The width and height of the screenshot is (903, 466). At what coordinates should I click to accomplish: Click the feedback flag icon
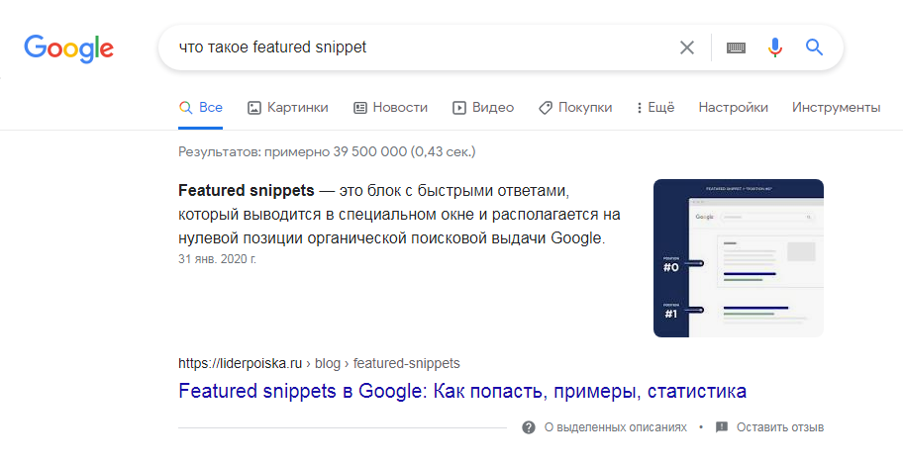click(x=722, y=426)
